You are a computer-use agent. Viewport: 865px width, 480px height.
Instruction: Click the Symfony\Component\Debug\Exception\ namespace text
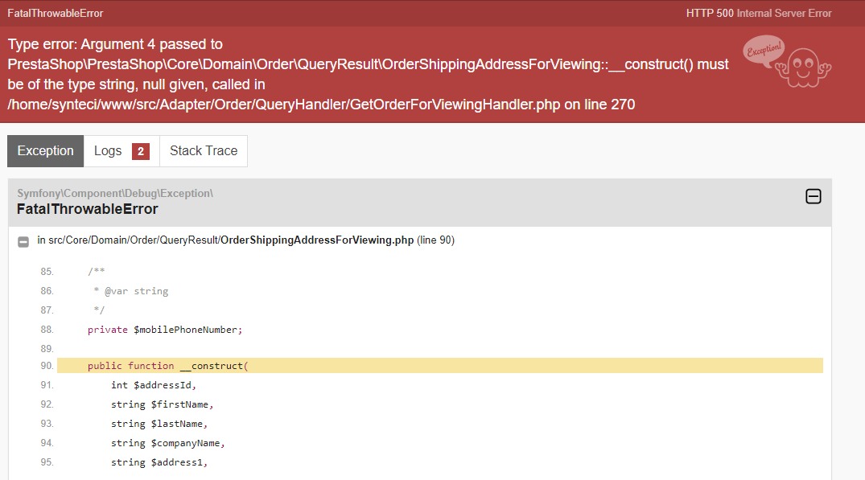[115, 194]
